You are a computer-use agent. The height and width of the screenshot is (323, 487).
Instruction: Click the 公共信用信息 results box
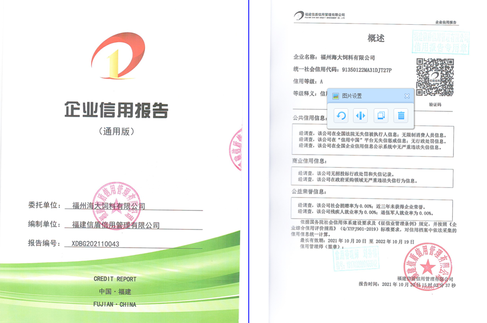point(372,140)
